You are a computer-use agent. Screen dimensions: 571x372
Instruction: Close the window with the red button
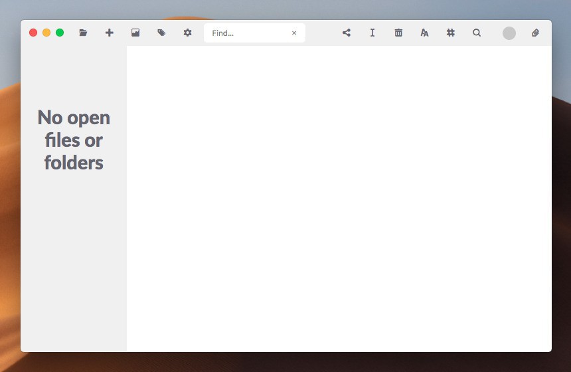(x=33, y=33)
